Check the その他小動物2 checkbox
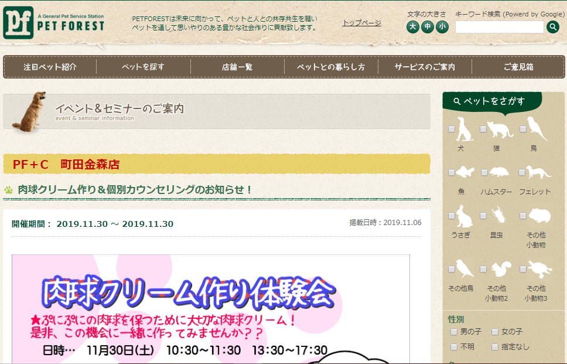 (x=483, y=269)
